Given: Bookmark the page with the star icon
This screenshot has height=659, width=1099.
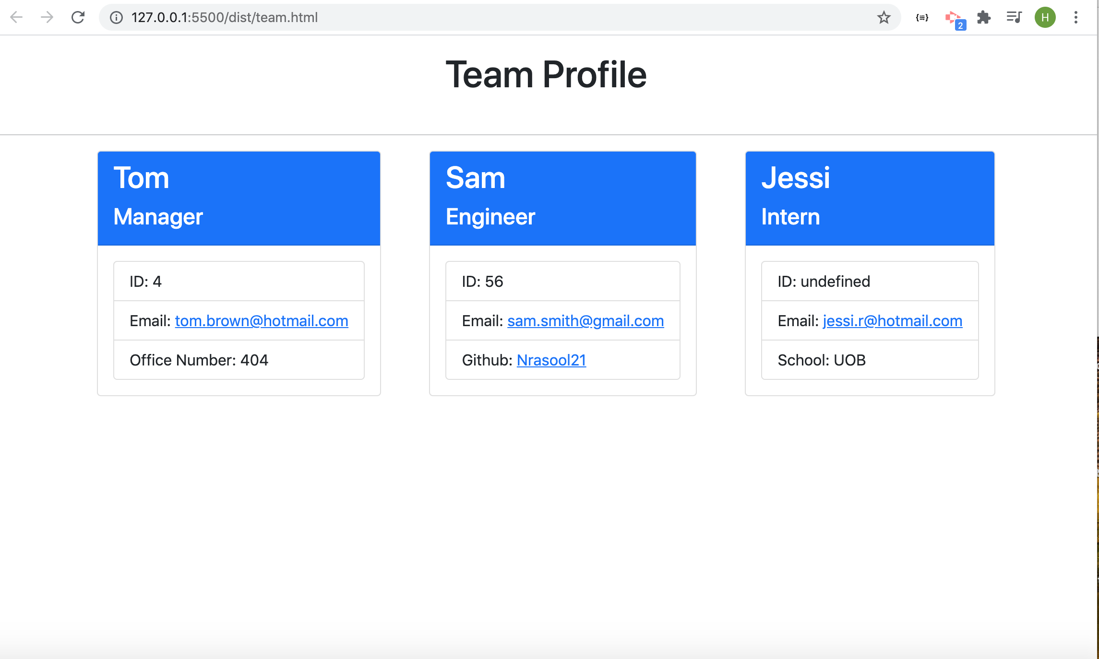Looking at the screenshot, I should click(884, 17).
